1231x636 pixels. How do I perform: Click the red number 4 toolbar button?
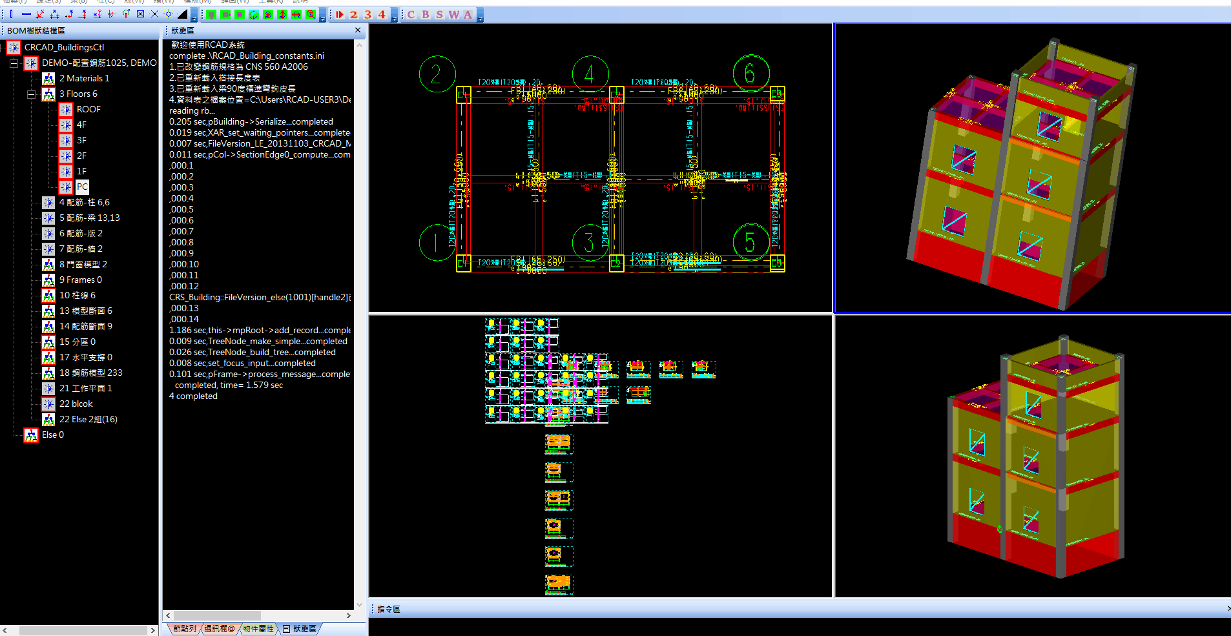point(382,14)
